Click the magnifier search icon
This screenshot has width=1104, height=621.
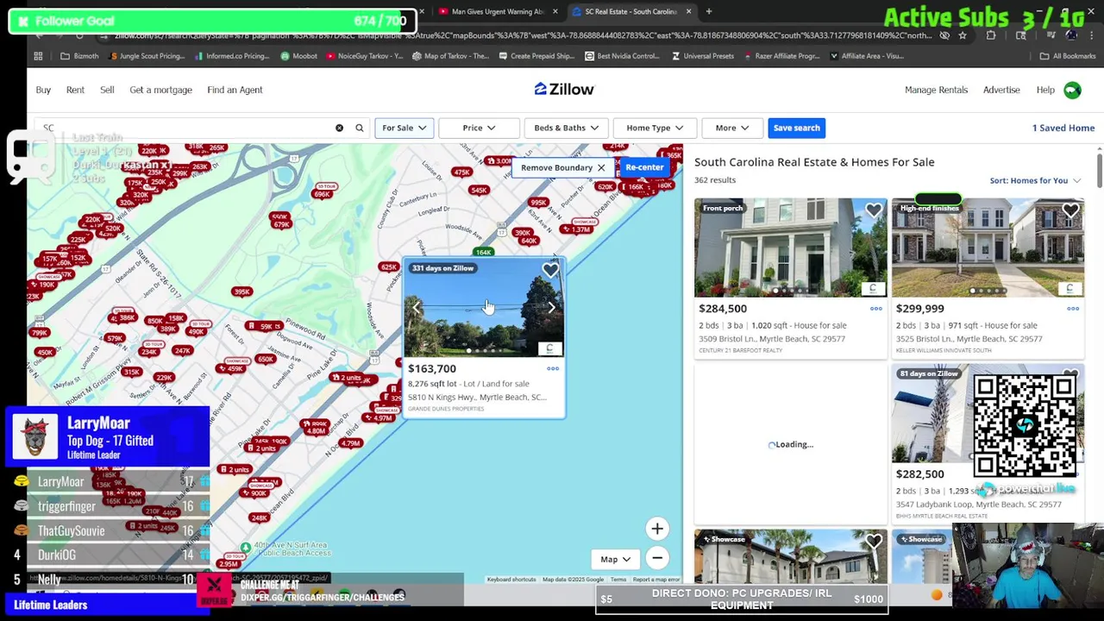[360, 128]
